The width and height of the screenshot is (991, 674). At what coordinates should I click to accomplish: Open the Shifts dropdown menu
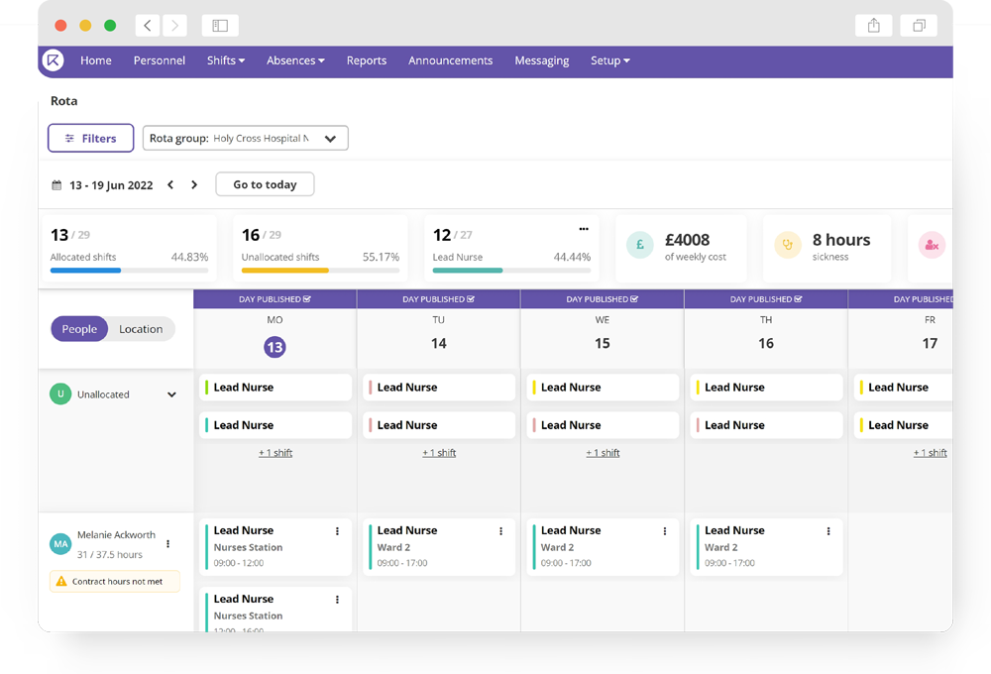226,60
